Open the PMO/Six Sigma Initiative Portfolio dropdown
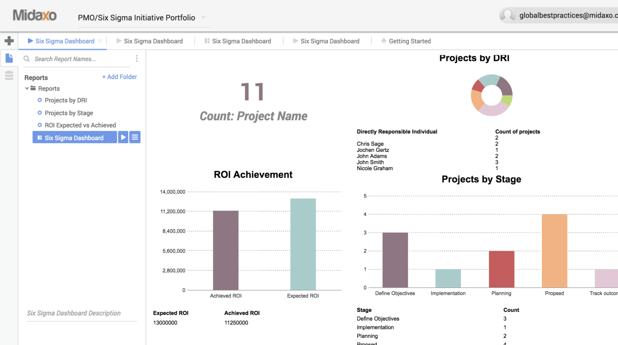This screenshot has height=345, width=618. 204,18
